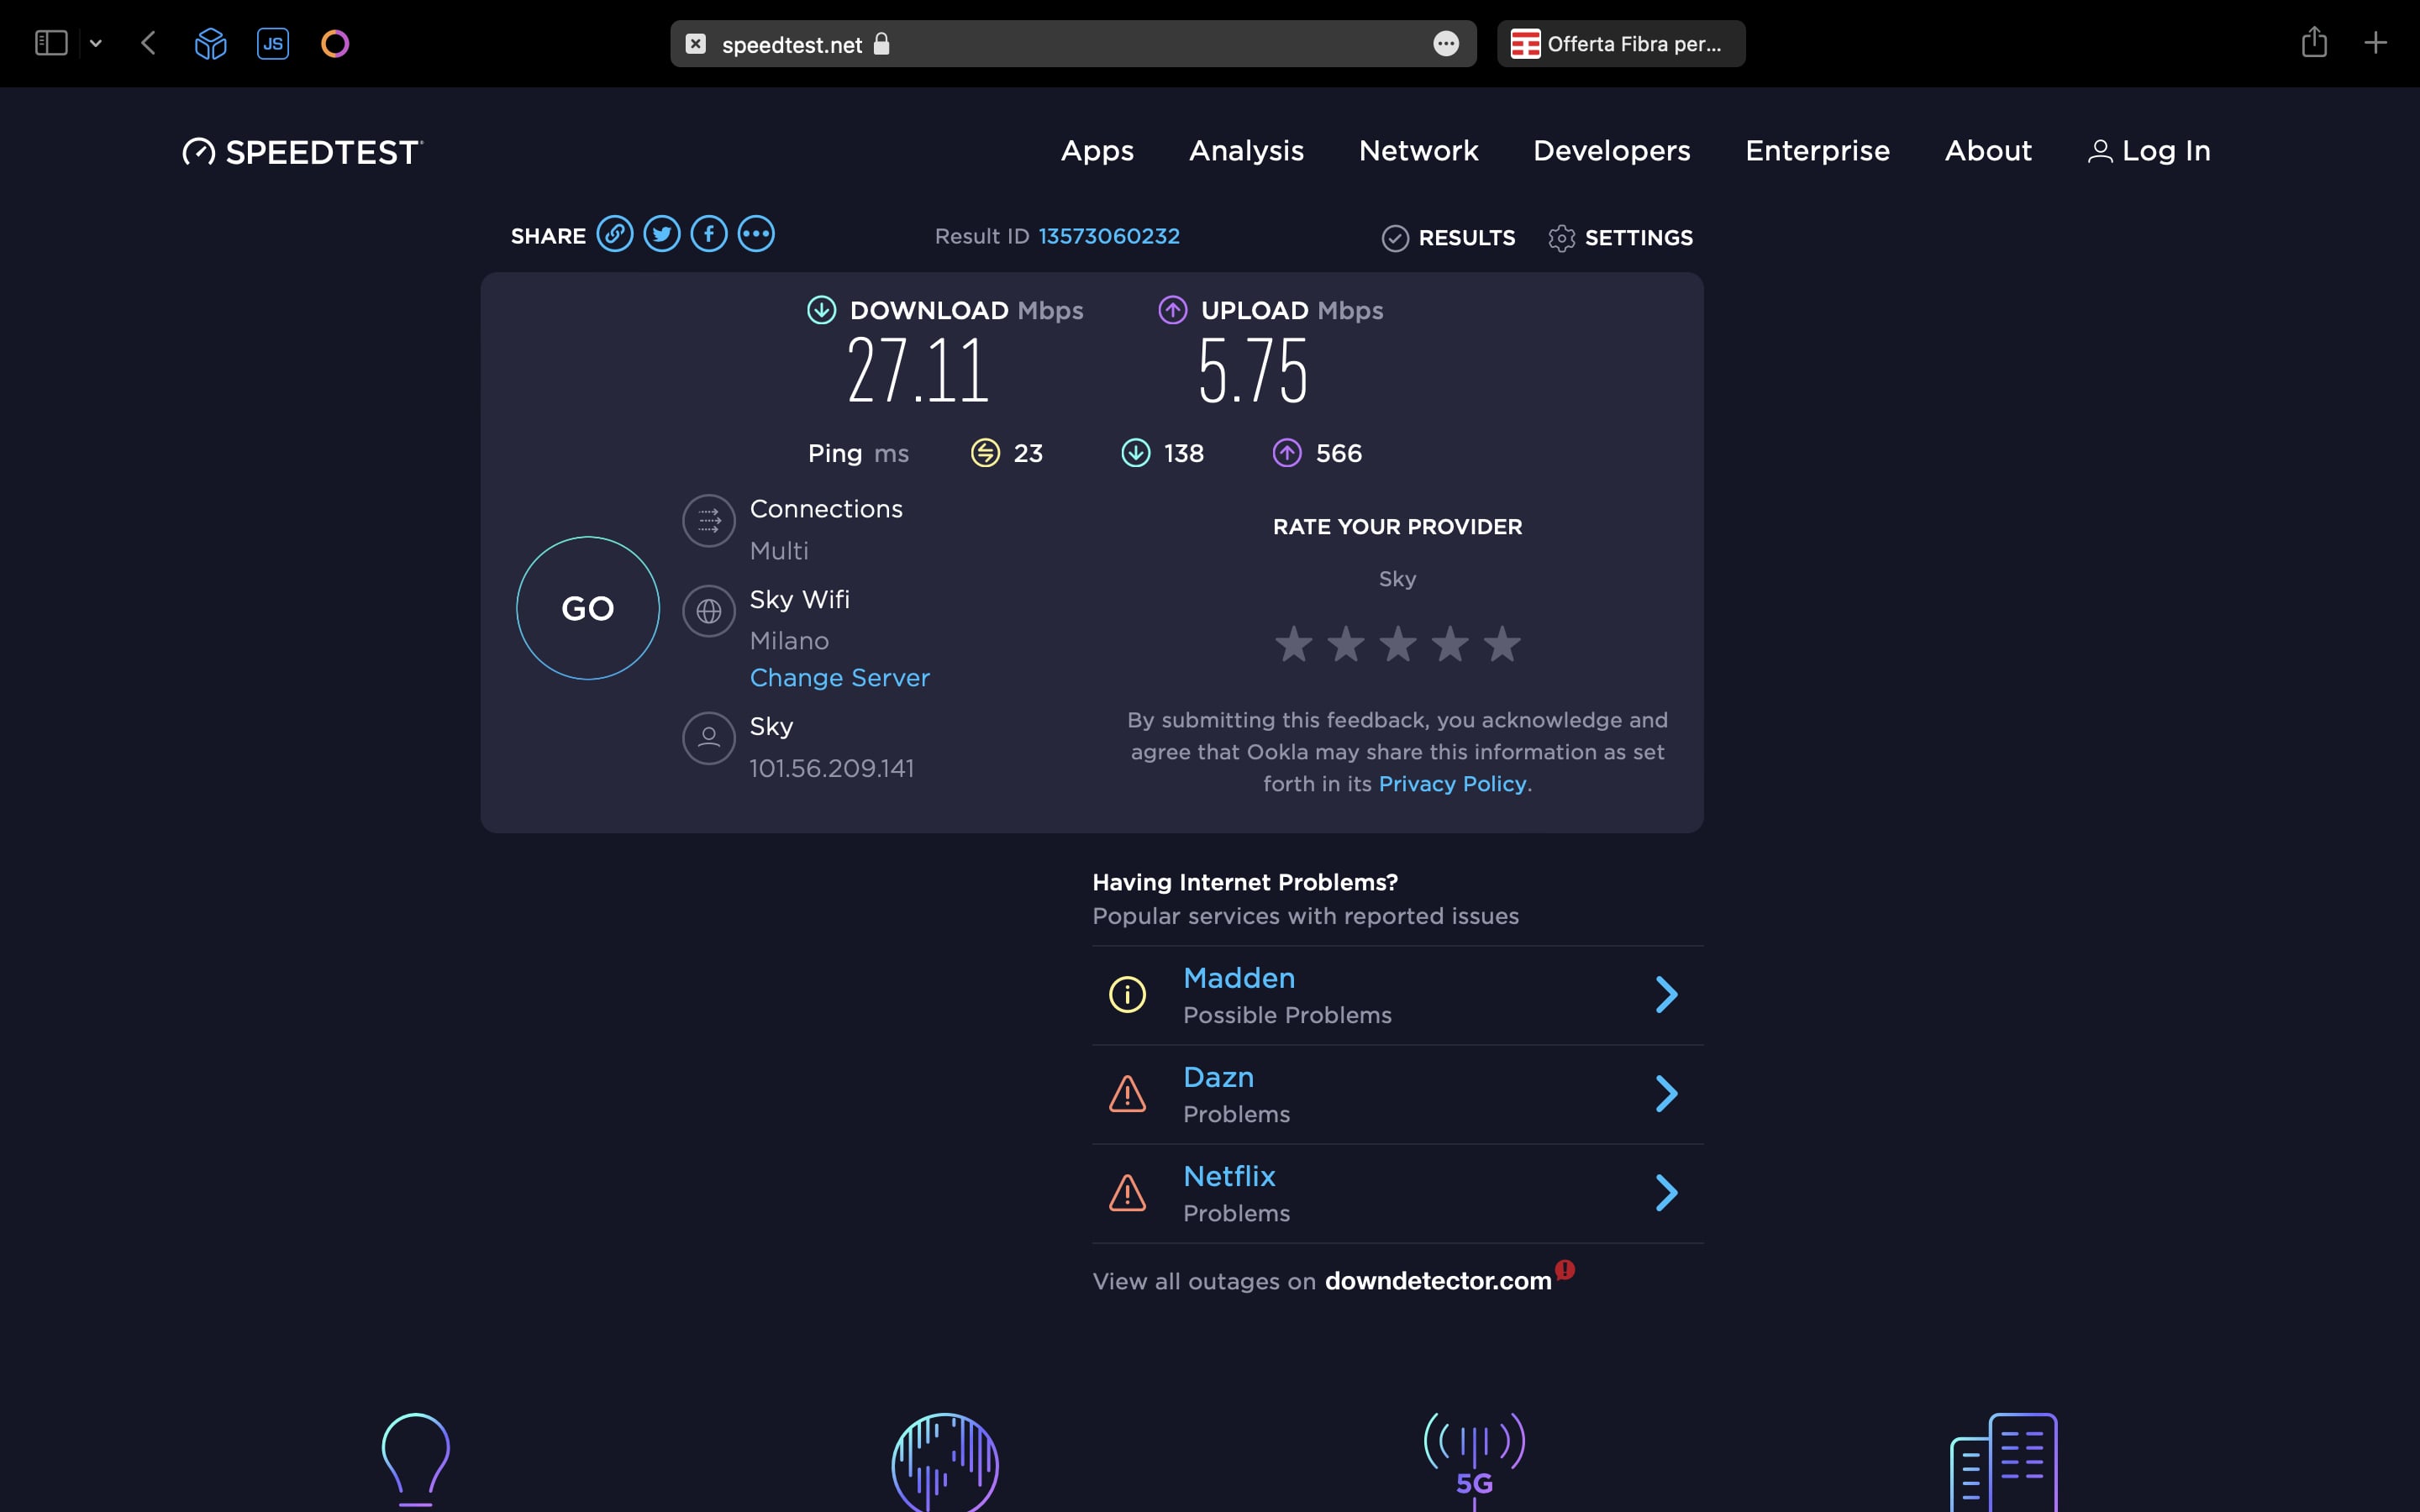Expand the Madden issue chevron
Viewport: 2420px width, 1512px height.
[x=1665, y=994]
